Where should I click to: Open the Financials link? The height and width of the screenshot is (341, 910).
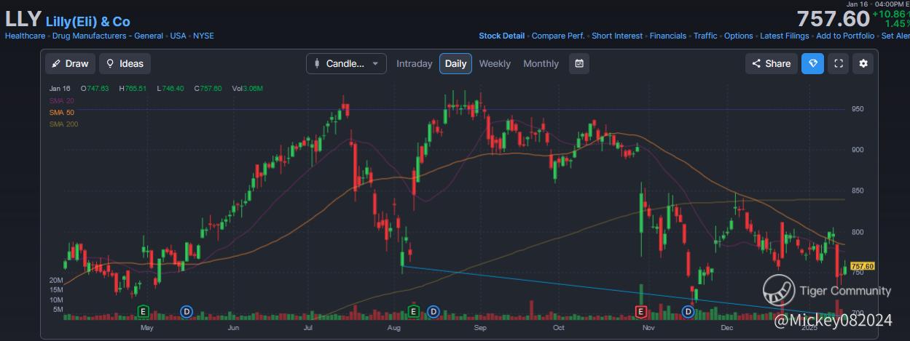coord(668,36)
